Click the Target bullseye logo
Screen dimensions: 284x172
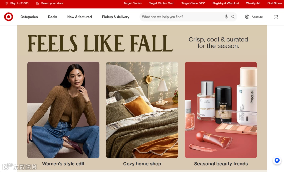8,17
